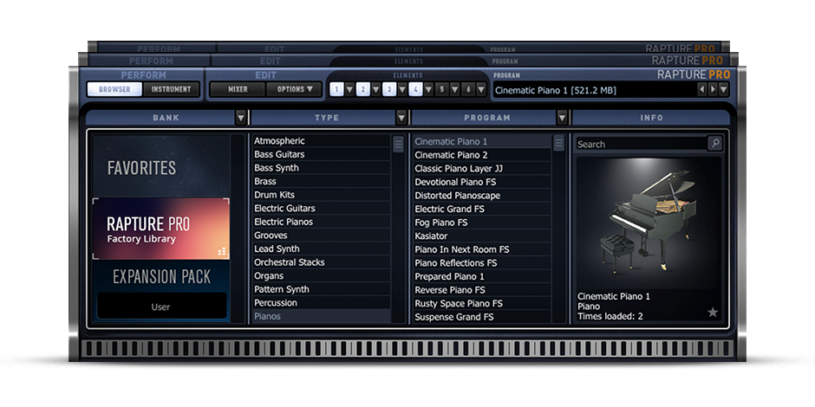
Task: Select the Electric Guitars type
Action: click(321, 208)
